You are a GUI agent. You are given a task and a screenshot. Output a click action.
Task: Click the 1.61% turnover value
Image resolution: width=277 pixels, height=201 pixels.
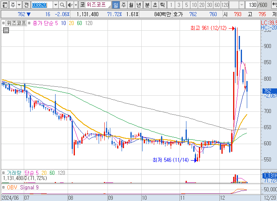[x=132, y=15]
